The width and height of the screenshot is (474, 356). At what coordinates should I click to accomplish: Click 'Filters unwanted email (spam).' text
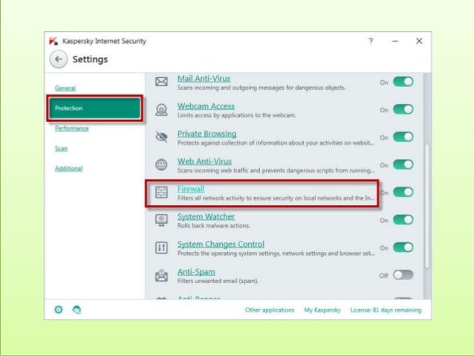218,281
